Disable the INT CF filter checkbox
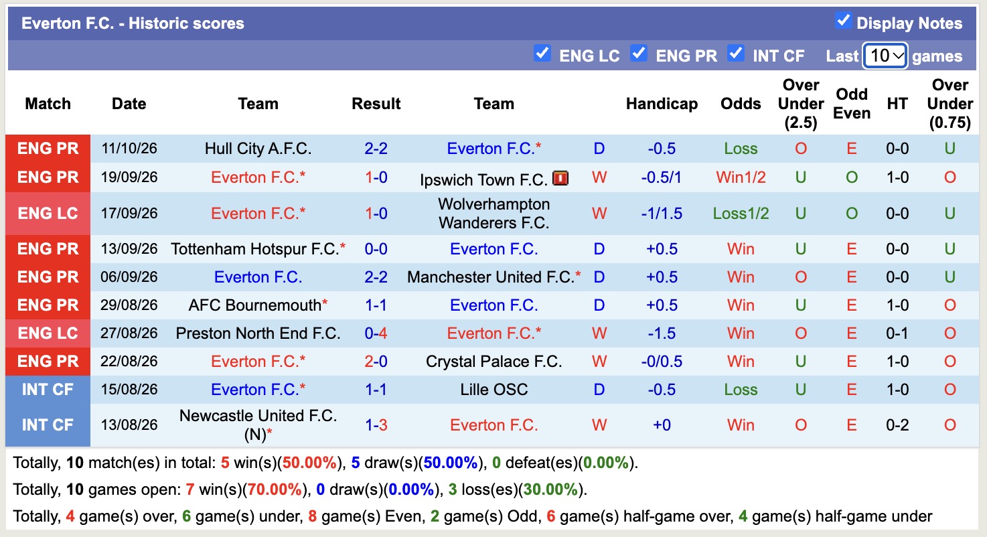Image resolution: width=987 pixels, height=537 pixels. pyautogui.click(x=736, y=53)
